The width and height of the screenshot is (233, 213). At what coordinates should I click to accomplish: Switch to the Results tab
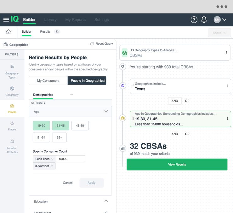[45, 32]
